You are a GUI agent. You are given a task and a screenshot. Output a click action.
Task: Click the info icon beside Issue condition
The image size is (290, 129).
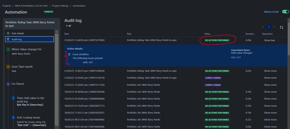(69, 54)
